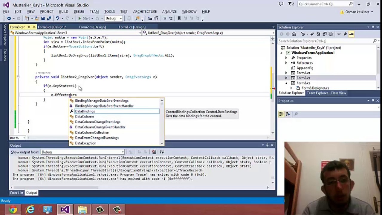Click the Save All toolbar icon
The width and height of the screenshot is (382, 215).
pos(49,19)
